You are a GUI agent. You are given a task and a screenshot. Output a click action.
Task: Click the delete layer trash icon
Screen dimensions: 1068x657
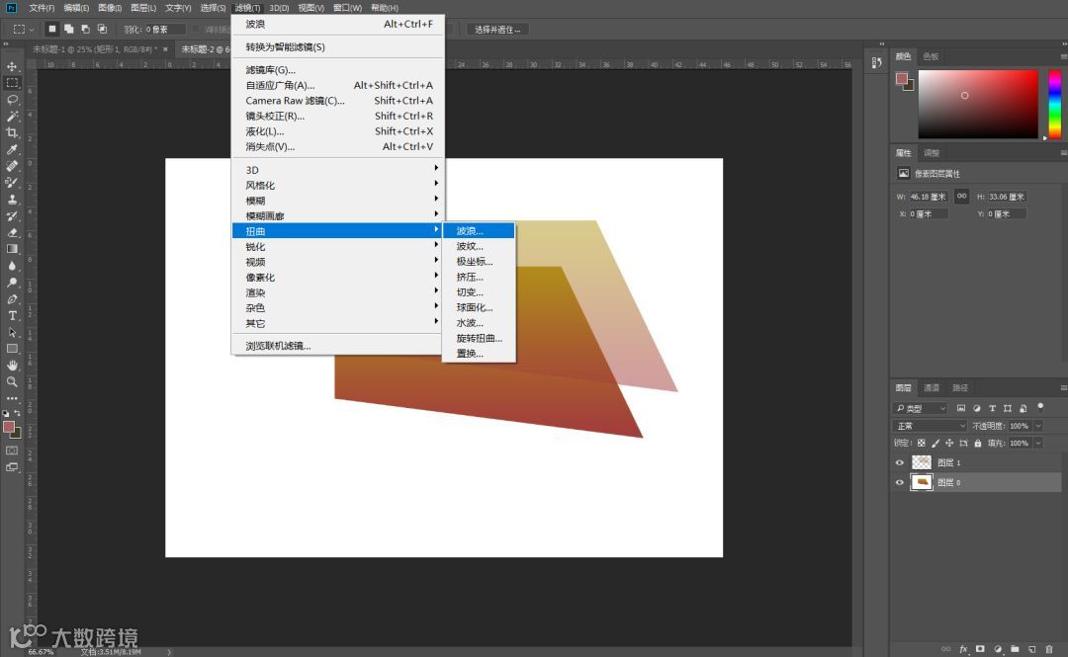pos(1049,649)
